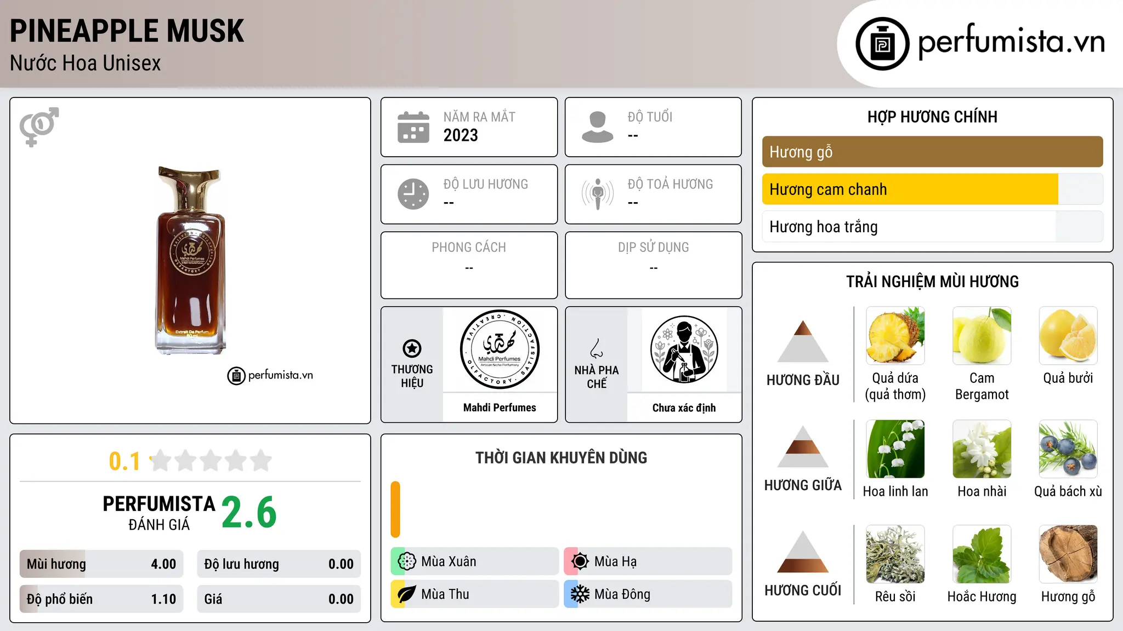Click the HƯƠNG ĐẦU top-note pyramid icon
1123x631 pixels.
(803, 341)
